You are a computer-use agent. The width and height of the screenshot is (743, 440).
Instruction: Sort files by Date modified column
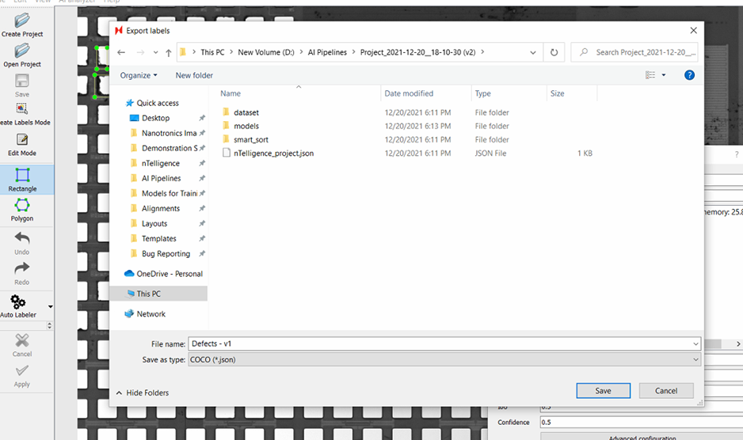click(409, 93)
